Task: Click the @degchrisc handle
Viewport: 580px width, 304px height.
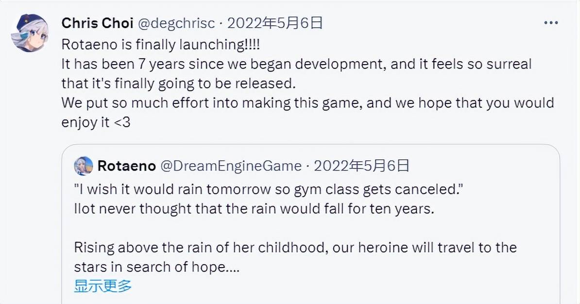Action: coord(178,23)
